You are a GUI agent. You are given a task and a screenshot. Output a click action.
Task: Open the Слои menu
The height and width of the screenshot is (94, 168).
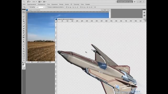tap(48, 4)
